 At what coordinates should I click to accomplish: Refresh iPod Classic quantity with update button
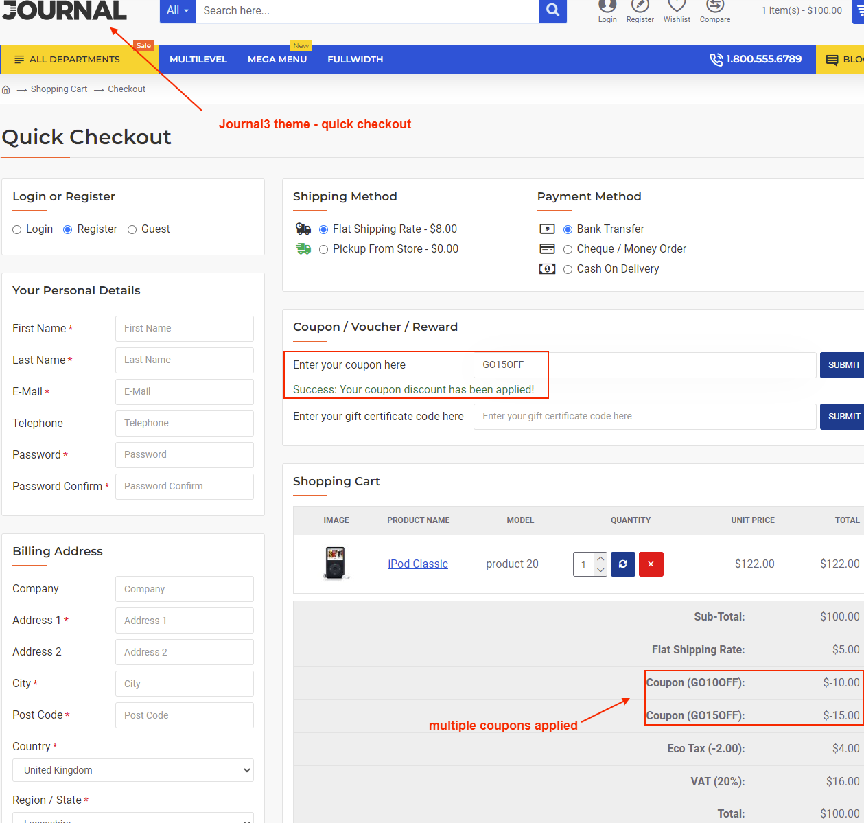[x=622, y=564]
